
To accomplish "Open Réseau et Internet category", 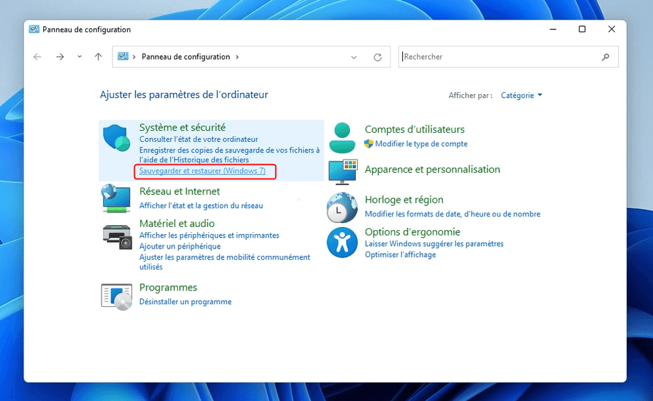I will (179, 192).
